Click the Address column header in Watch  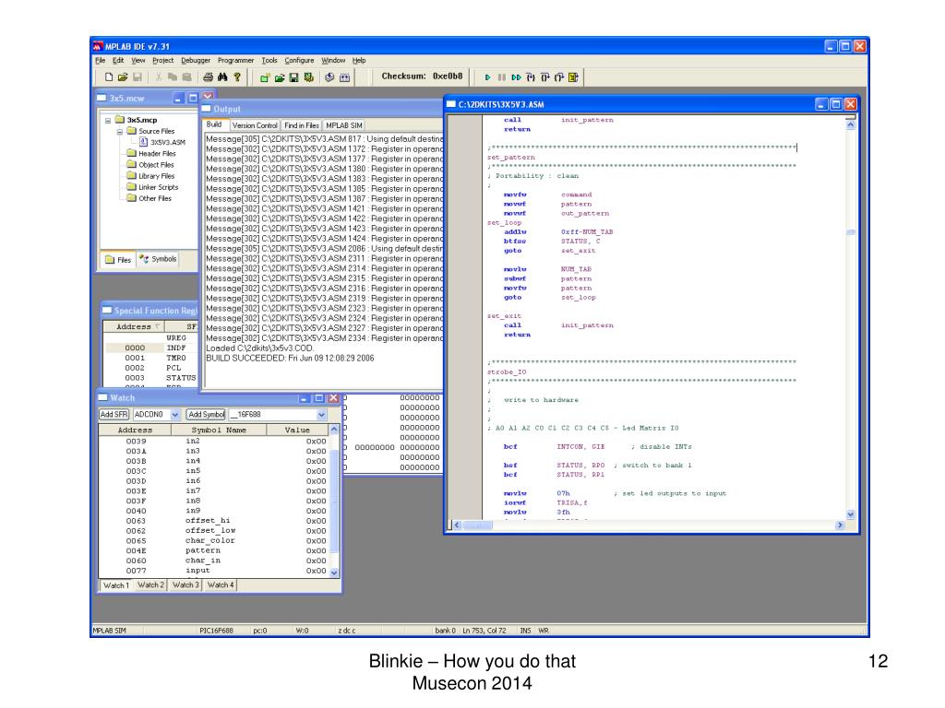click(x=135, y=430)
